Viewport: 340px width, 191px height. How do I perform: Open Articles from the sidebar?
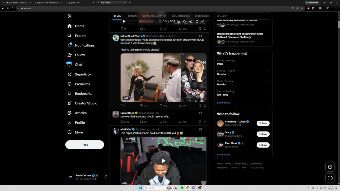(x=77, y=113)
